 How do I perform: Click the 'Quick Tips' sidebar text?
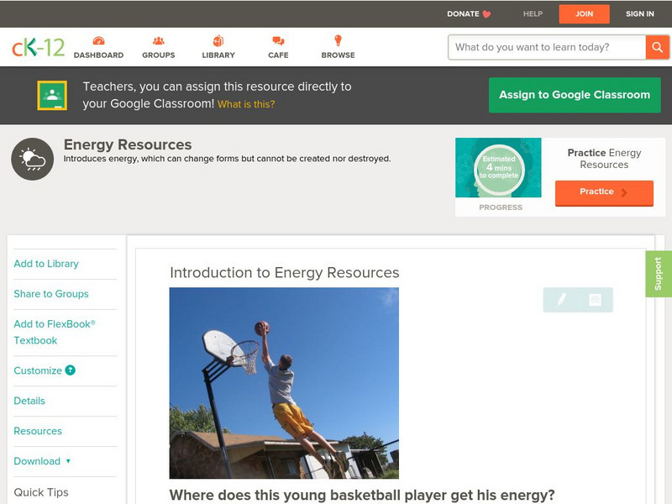(41, 492)
